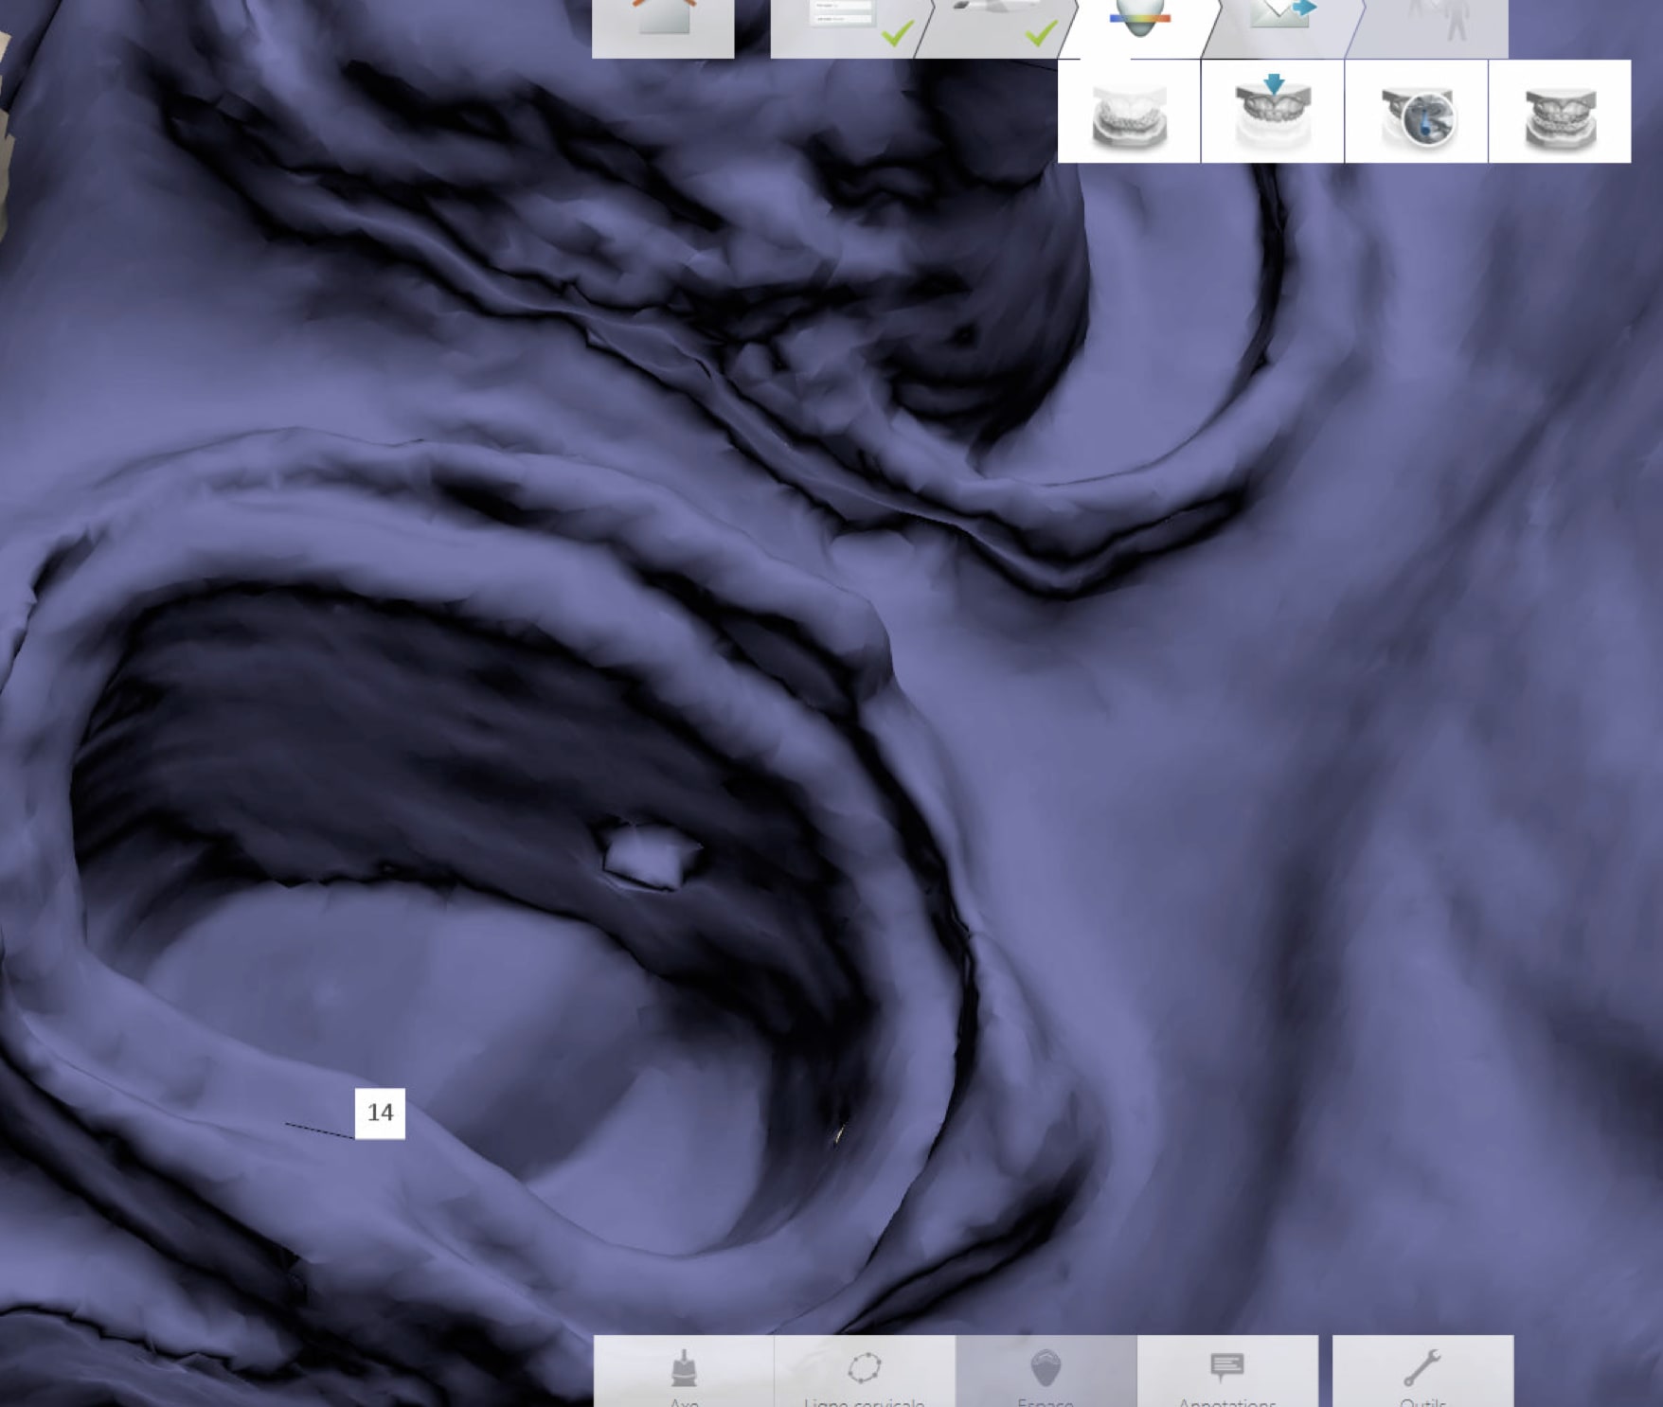The image size is (1663, 1407).
Task: Click the Home workflow icon
Action: 663,24
